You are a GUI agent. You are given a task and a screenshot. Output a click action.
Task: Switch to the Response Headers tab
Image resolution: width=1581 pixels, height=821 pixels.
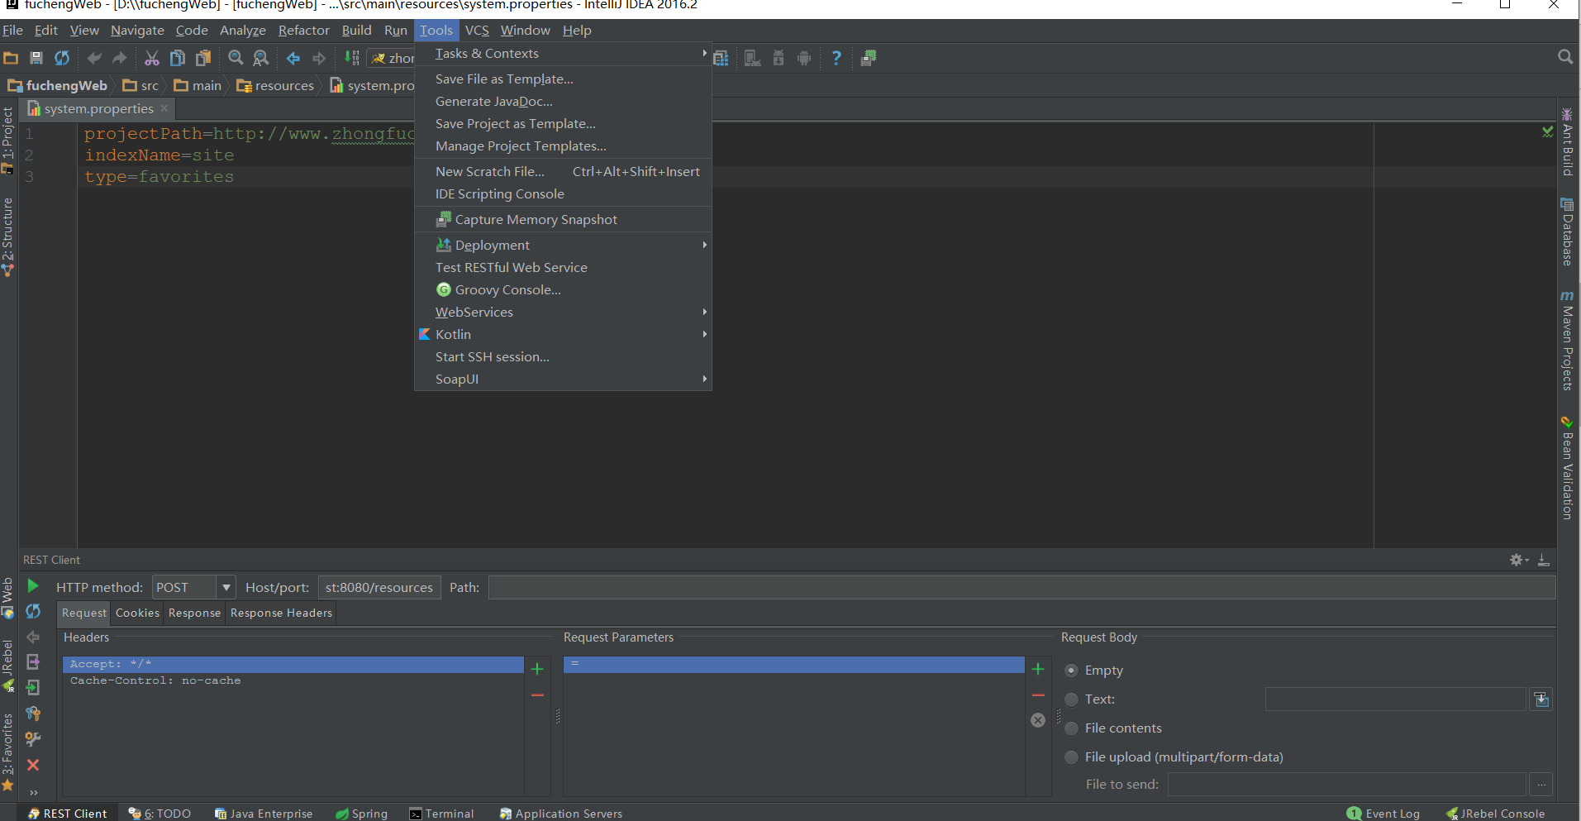point(281,613)
